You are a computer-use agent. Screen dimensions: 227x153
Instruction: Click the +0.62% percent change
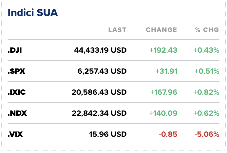[206, 113]
